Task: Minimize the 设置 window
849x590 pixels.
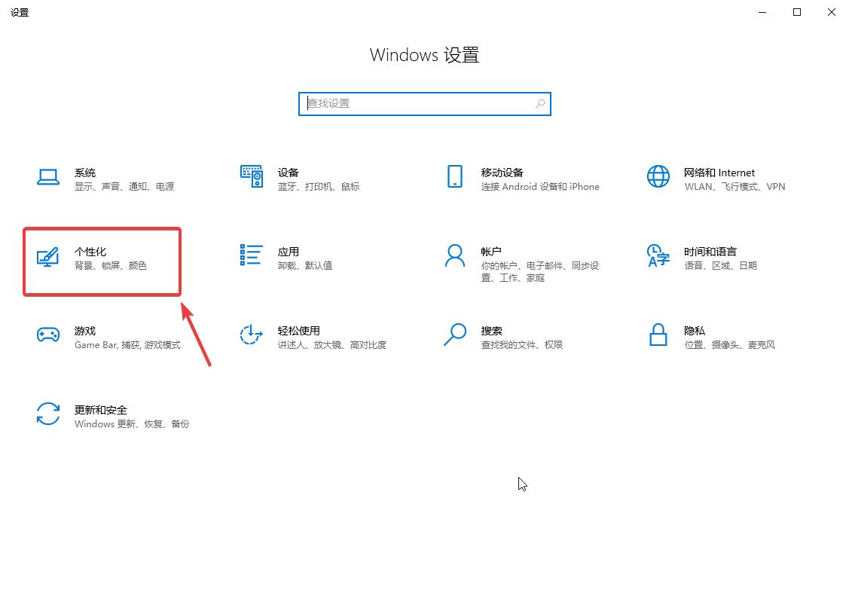Action: click(x=762, y=12)
